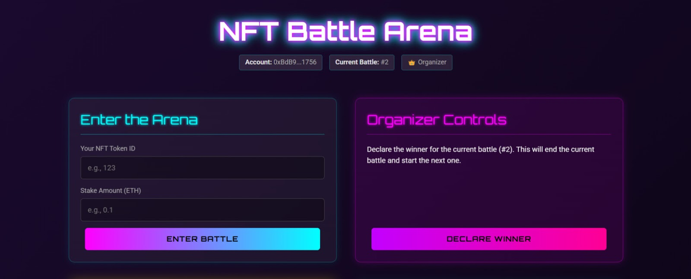The height and width of the screenshot is (279, 691).
Task: Click the crown icon in the Organizer badge
Action: (x=411, y=62)
